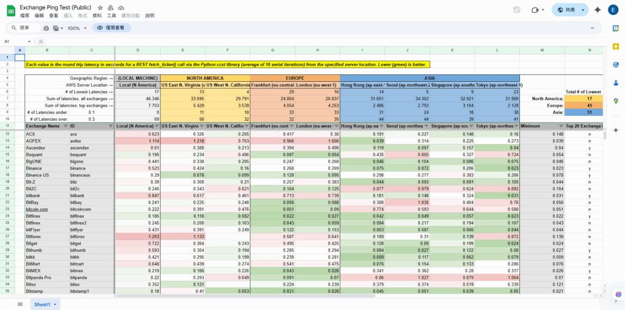Open the Gemini sparkle icon

[597, 10]
